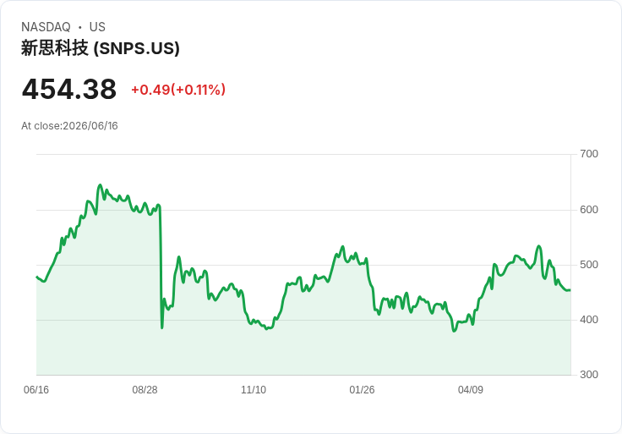Click the US market label

[x=97, y=27]
